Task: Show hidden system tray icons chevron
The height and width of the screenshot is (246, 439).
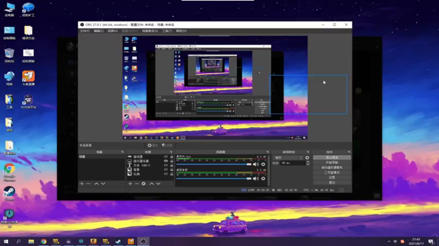Action: pos(389,241)
